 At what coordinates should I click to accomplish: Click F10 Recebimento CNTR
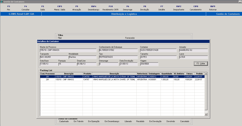pos(111,8)
